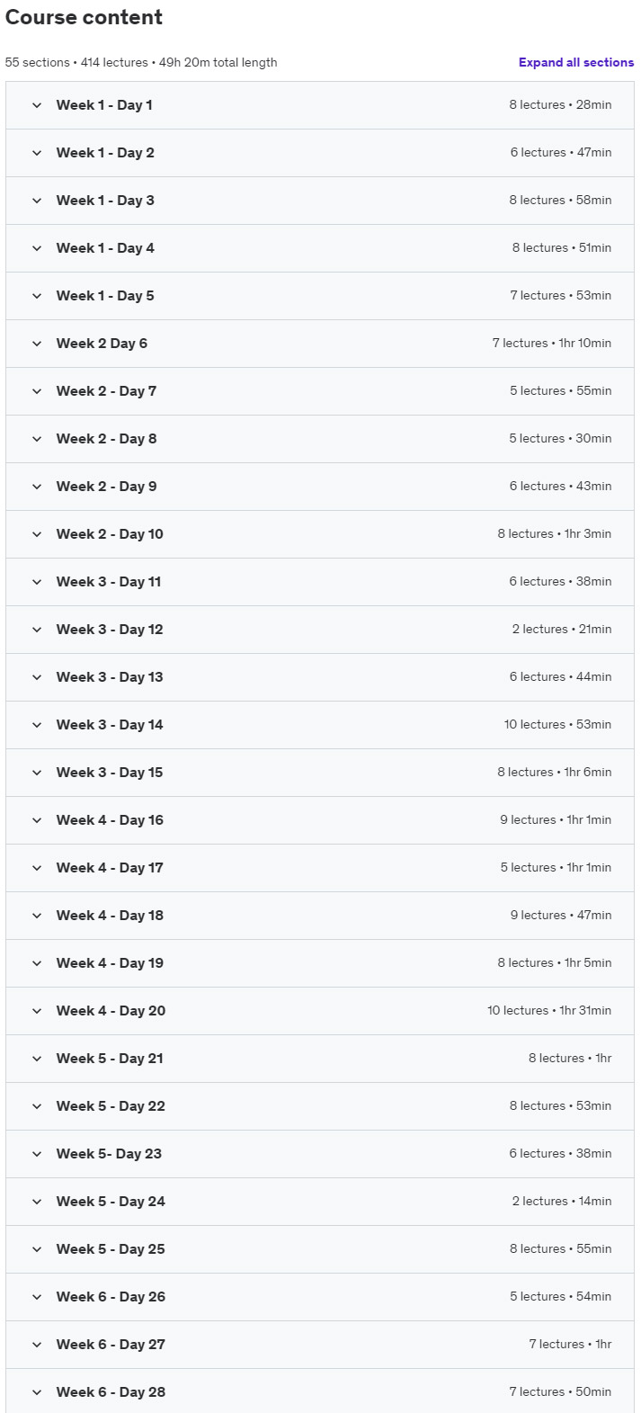641x1413 pixels.
Task: Expand chevron beside Week 2 - Day 10
Action: pyautogui.click(x=37, y=534)
